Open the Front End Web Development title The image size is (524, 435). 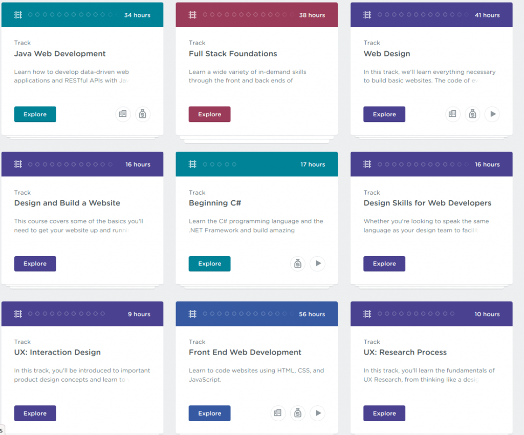[245, 353]
